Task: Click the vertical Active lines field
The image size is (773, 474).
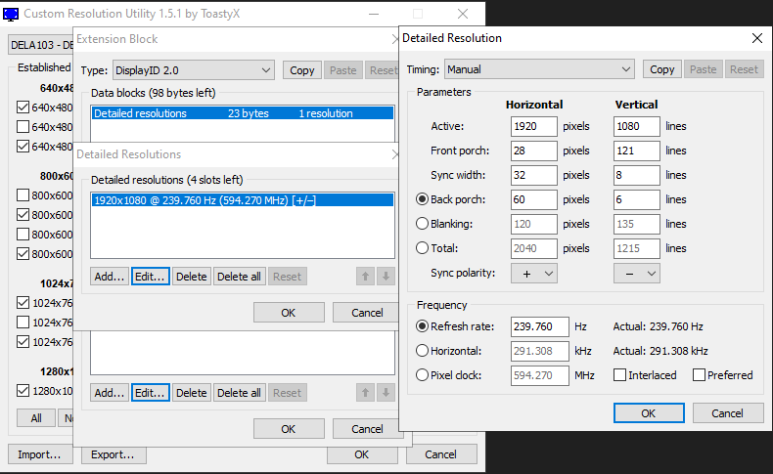Action: pyautogui.click(x=636, y=126)
